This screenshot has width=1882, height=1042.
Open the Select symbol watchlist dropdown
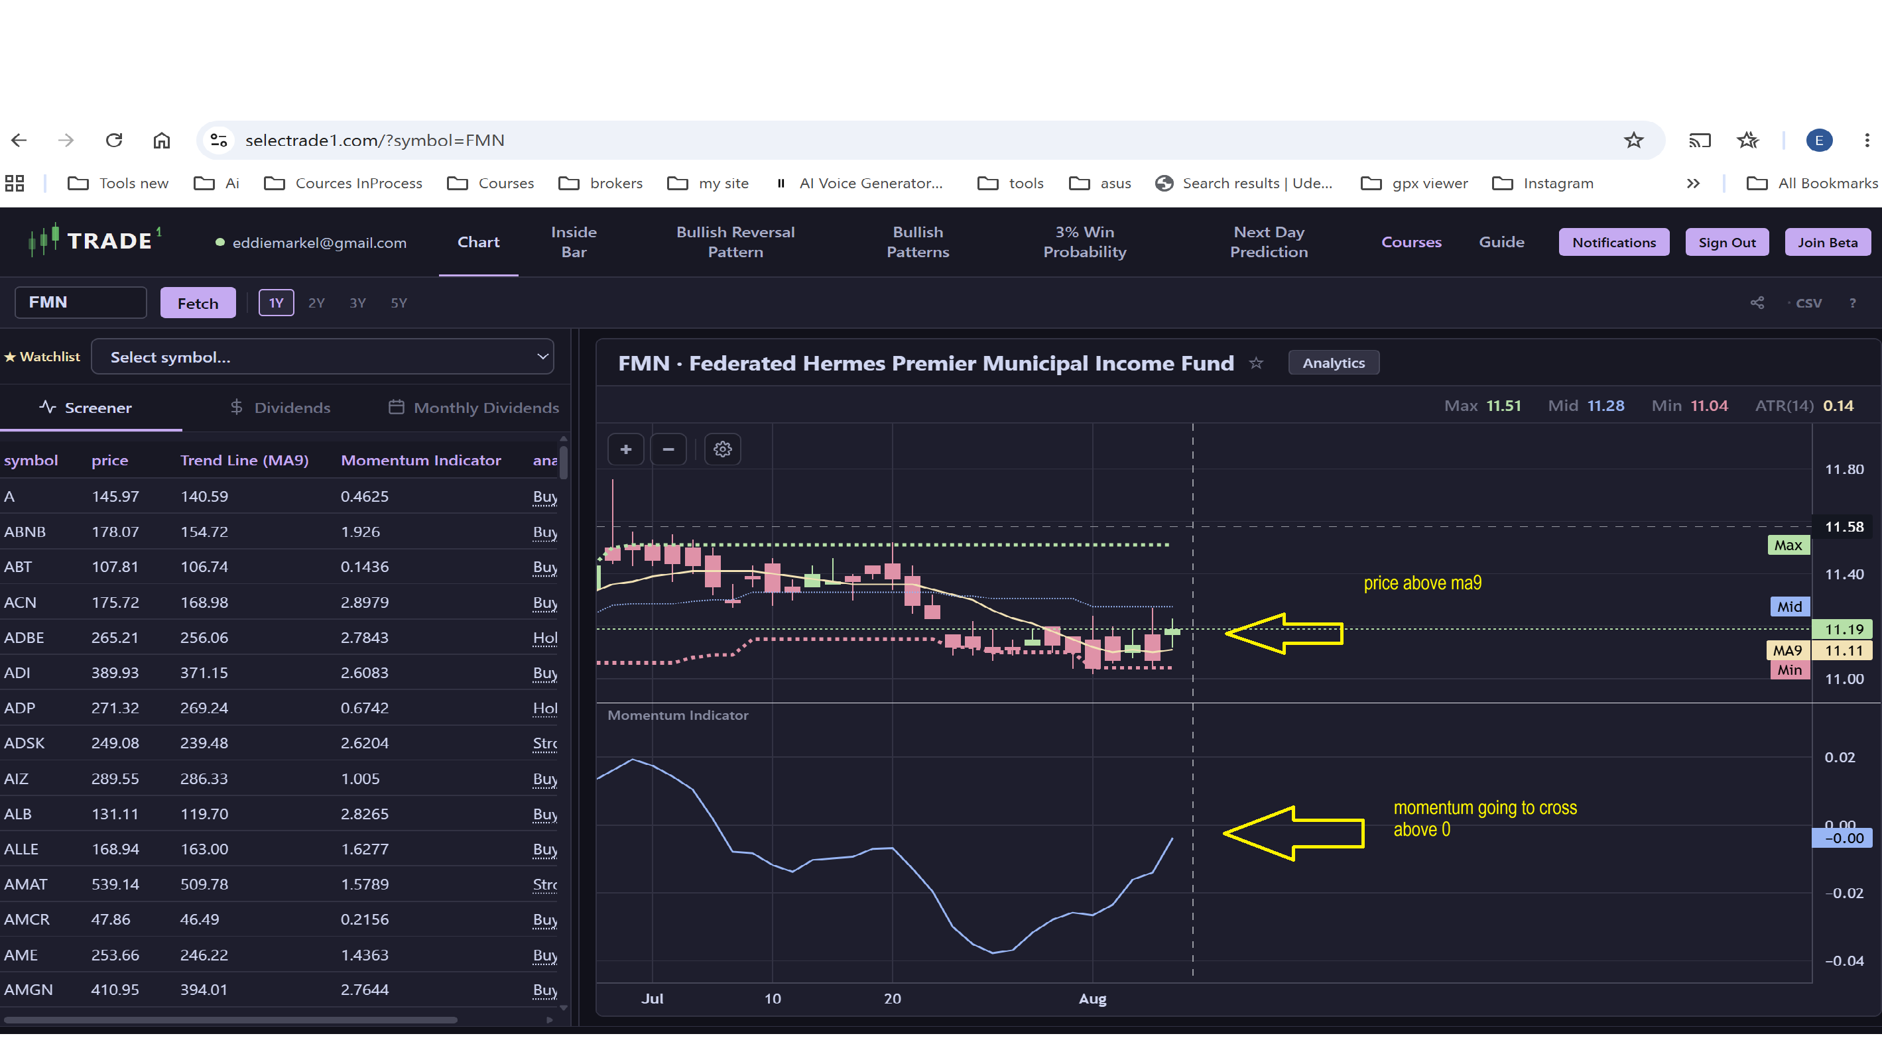pyautogui.click(x=322, y=357)
